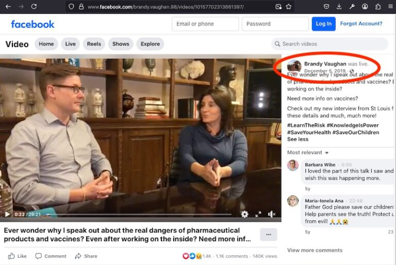The image size is (396, 265).
Task: Open Barbara Wibe's profile name
Action: (x=320, y=165)
